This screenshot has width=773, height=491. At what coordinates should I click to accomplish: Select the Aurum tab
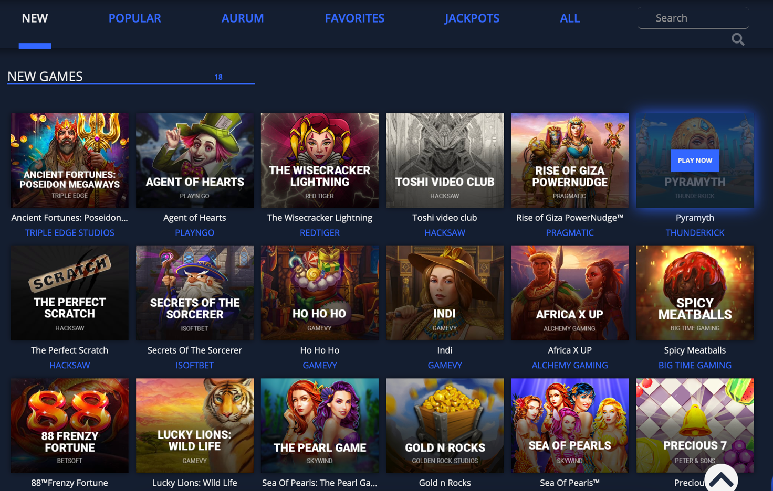coord(243,18)
